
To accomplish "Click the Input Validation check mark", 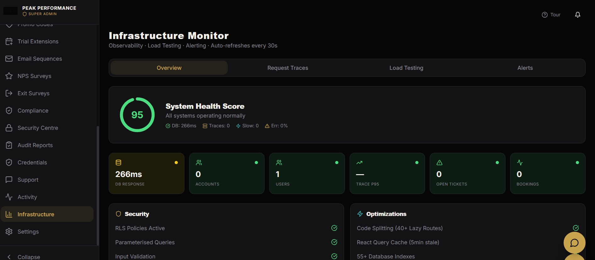I will (334, 256).
